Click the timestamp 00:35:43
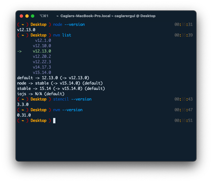The width and height of the screenshot is (212, 182). click(x=184, y=99)
